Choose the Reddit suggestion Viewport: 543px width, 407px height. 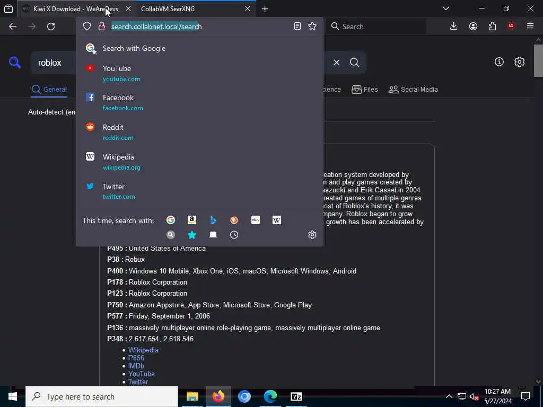[199, 132]
